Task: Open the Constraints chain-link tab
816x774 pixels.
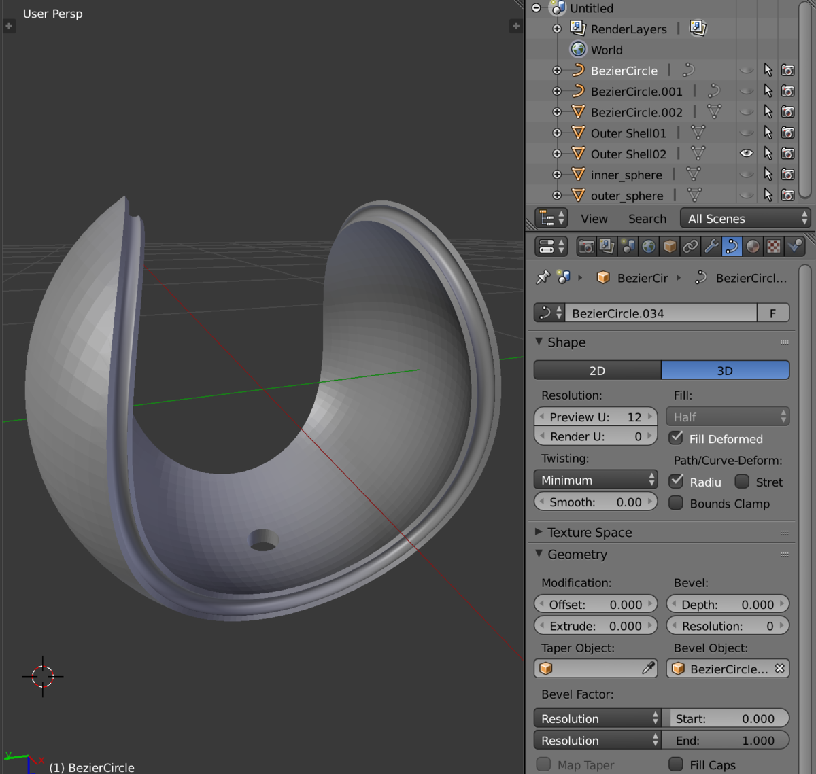Action: click(690, 246)
